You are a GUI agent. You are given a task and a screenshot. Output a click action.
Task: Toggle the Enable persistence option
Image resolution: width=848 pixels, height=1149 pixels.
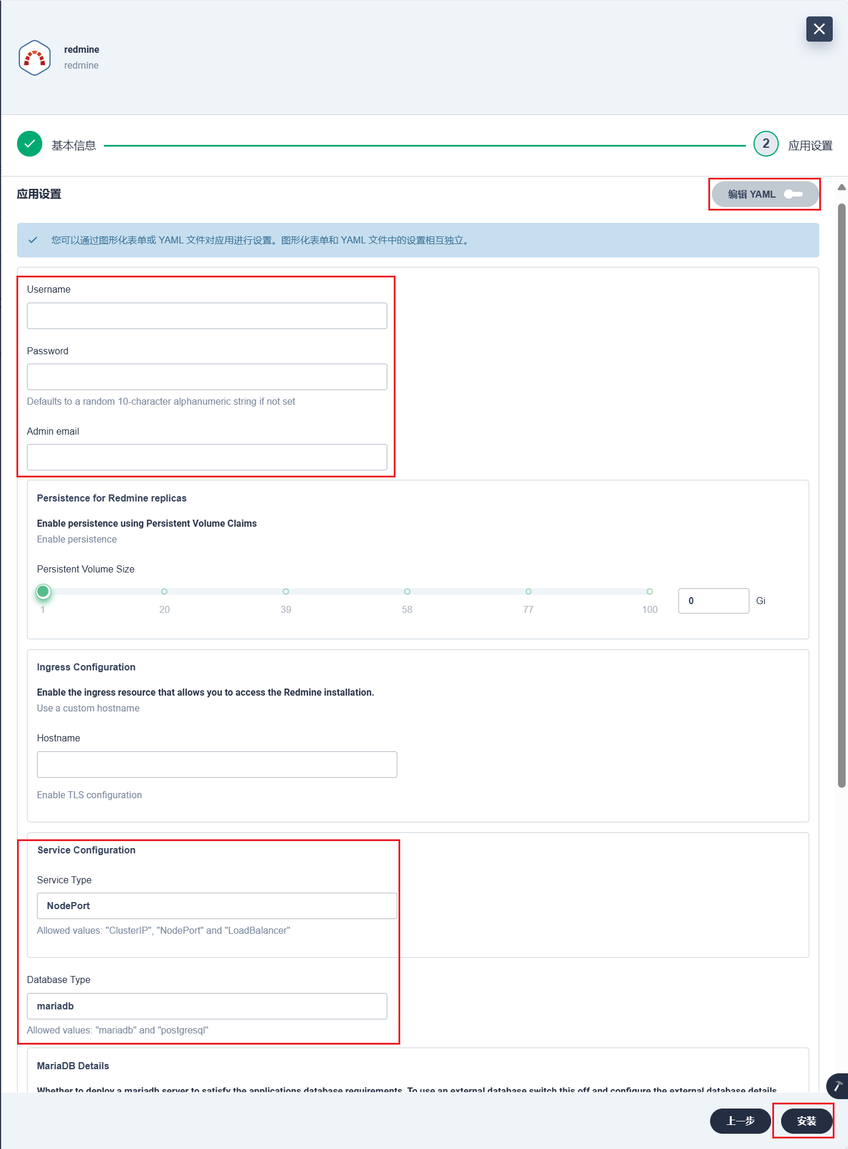(x=77, y=539)
